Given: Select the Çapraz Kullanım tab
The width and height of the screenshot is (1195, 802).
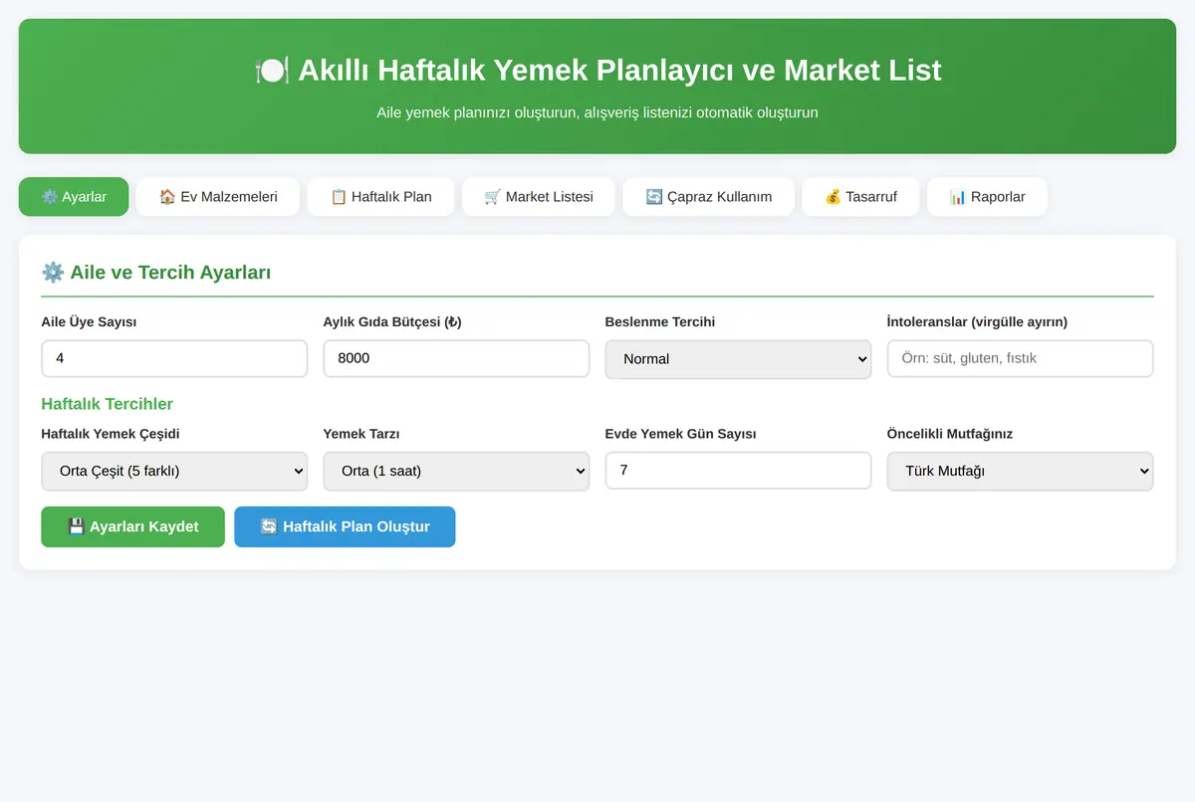Looking at the screenshot, I should coord(708,197).
